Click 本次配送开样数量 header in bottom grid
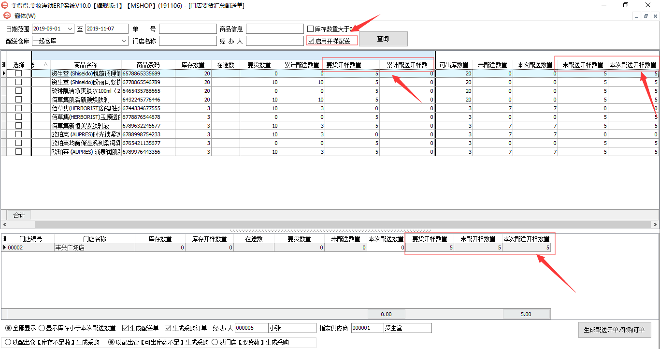The width and height of the screenshot is (660, 349). (x=527, y=239)
